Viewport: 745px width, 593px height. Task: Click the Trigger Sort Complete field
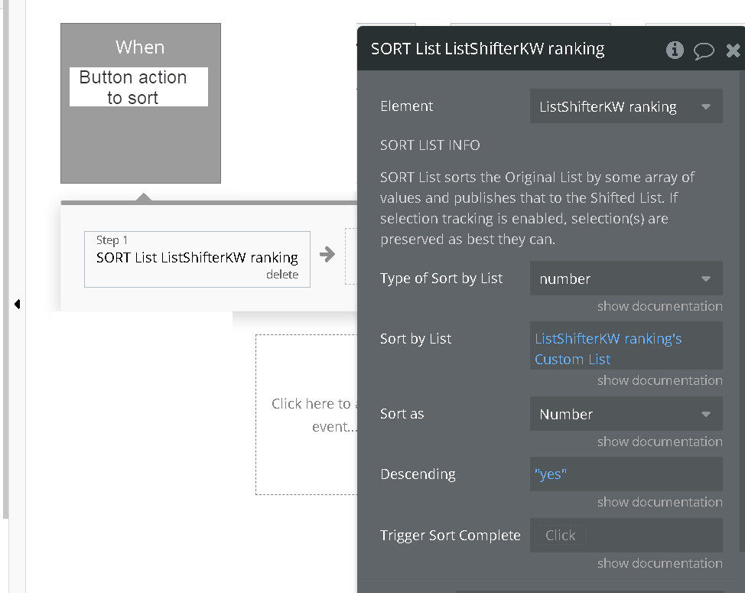[x=626, y=535]
